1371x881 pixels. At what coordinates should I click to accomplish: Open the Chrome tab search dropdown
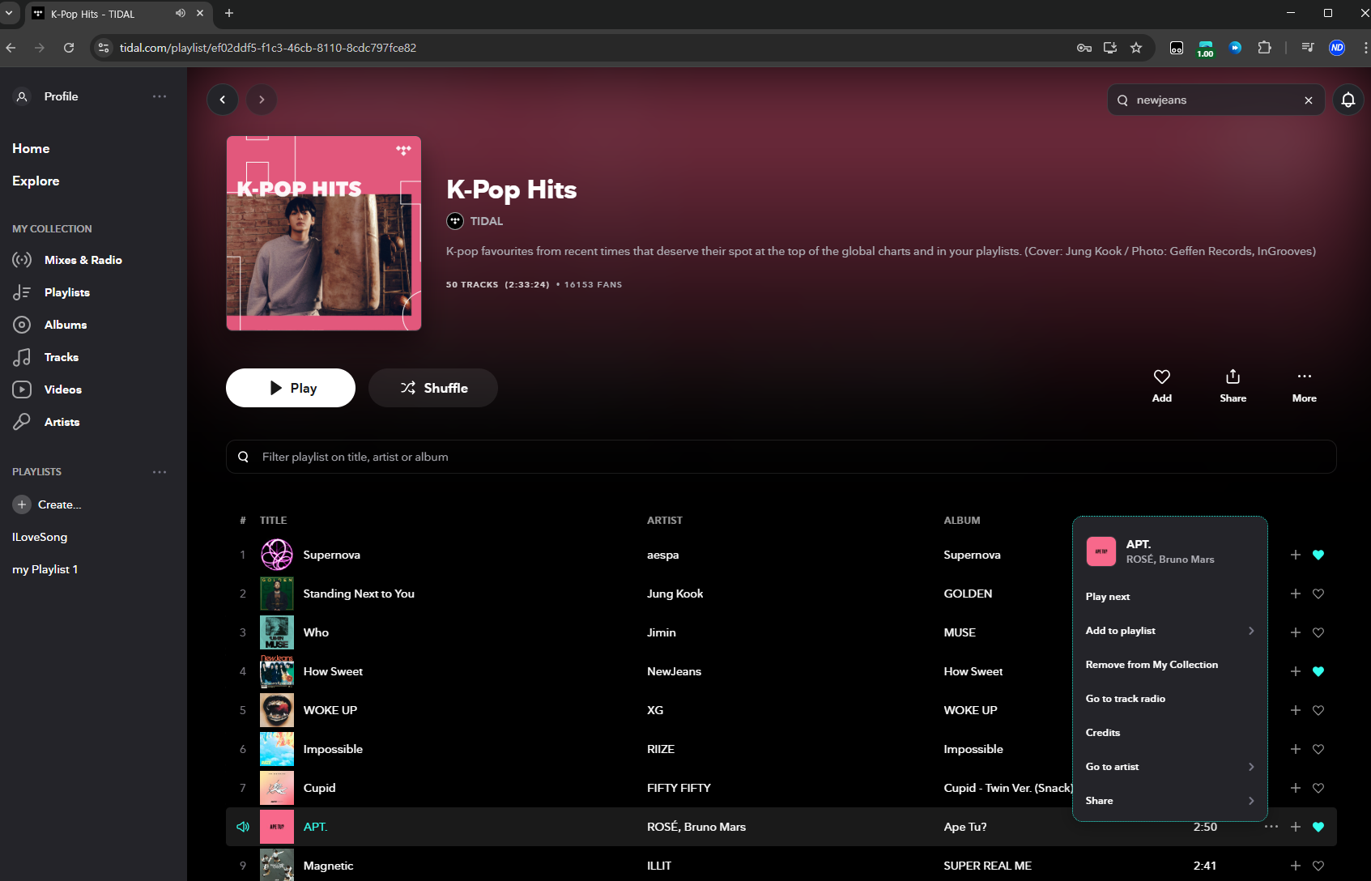(9, 14)
